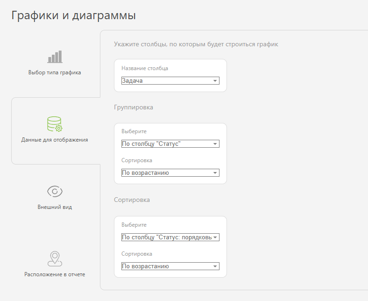Viewport: 368px width, 301px height.
Task: Click the "Сортировка" section heading
Action: [x=132, y=200]
